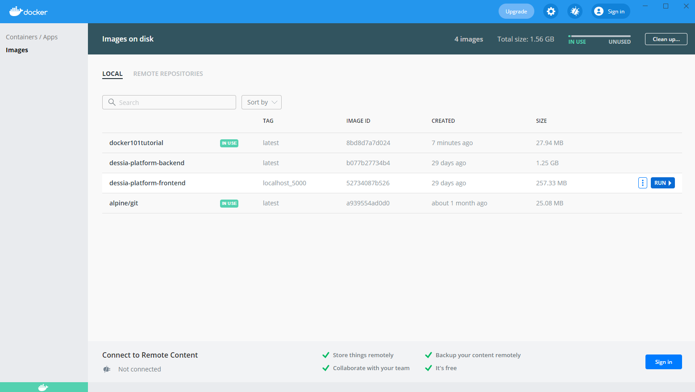The width and height of the screenshot is (695, 392).
Task: Click the '7 minutes ago' created value
Action: click(x=452, y=143)
